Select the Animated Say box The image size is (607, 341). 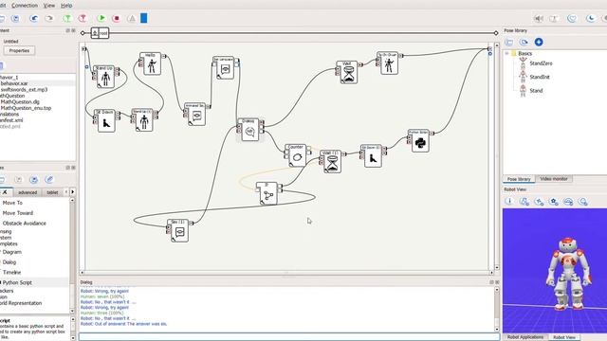(196, 114)
